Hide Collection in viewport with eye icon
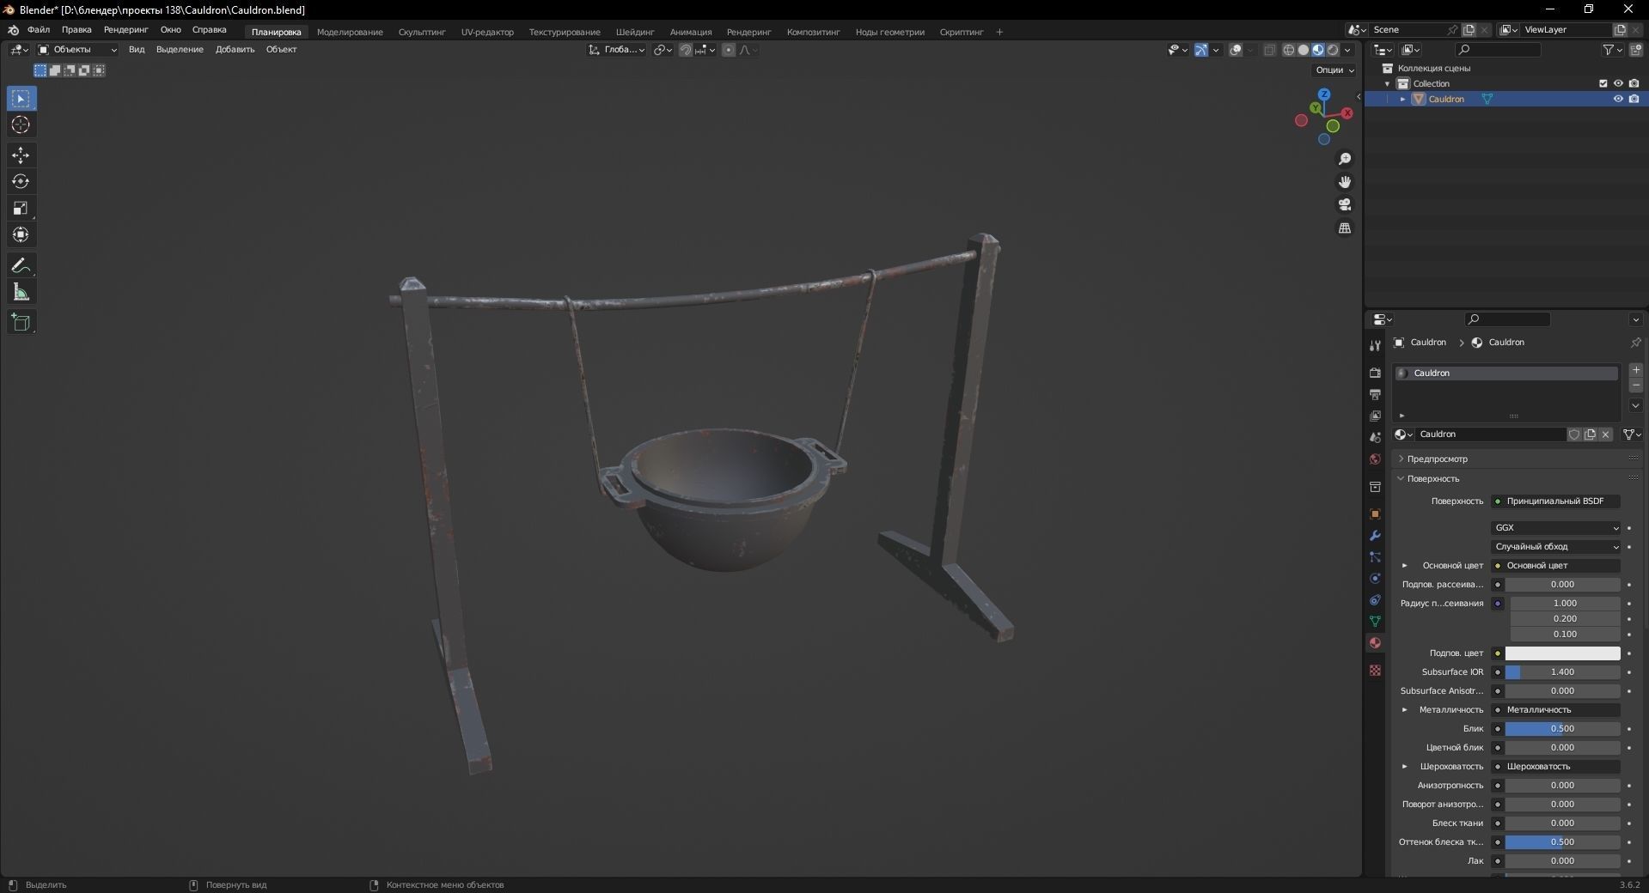1649x893 pixels. coord(1618,83)
